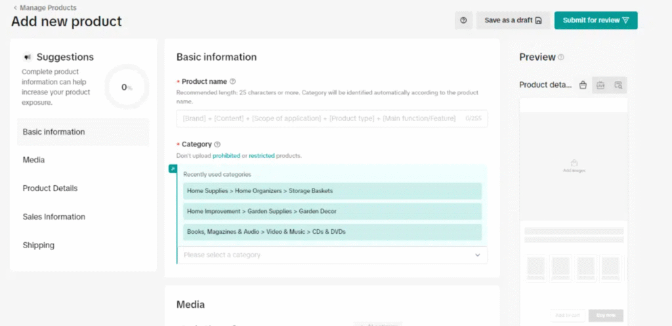This screenshot has width=672, height=326.
Task: Open the Media section in sidebar
Action: click(x=34, y=160)
